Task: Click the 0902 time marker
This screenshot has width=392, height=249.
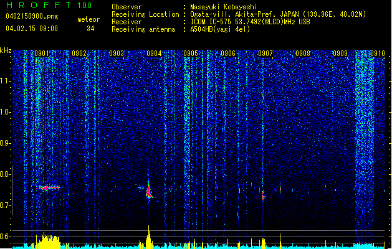Action: pos(79,54)
